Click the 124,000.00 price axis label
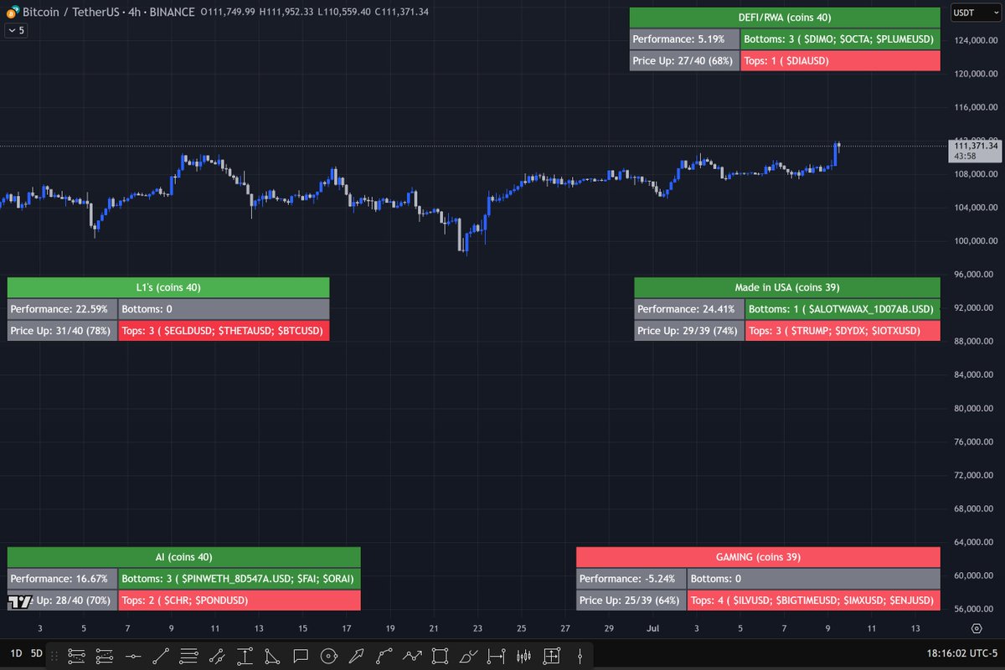The image size is (1005, 670). 975,40
